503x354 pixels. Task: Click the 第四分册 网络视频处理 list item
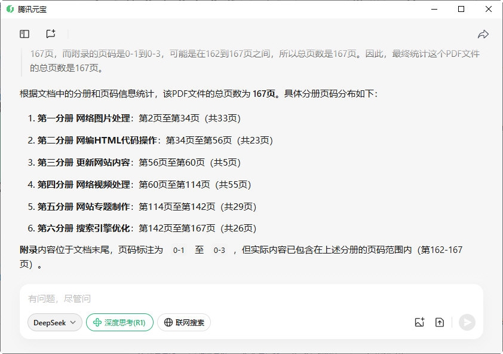point(139,185)
